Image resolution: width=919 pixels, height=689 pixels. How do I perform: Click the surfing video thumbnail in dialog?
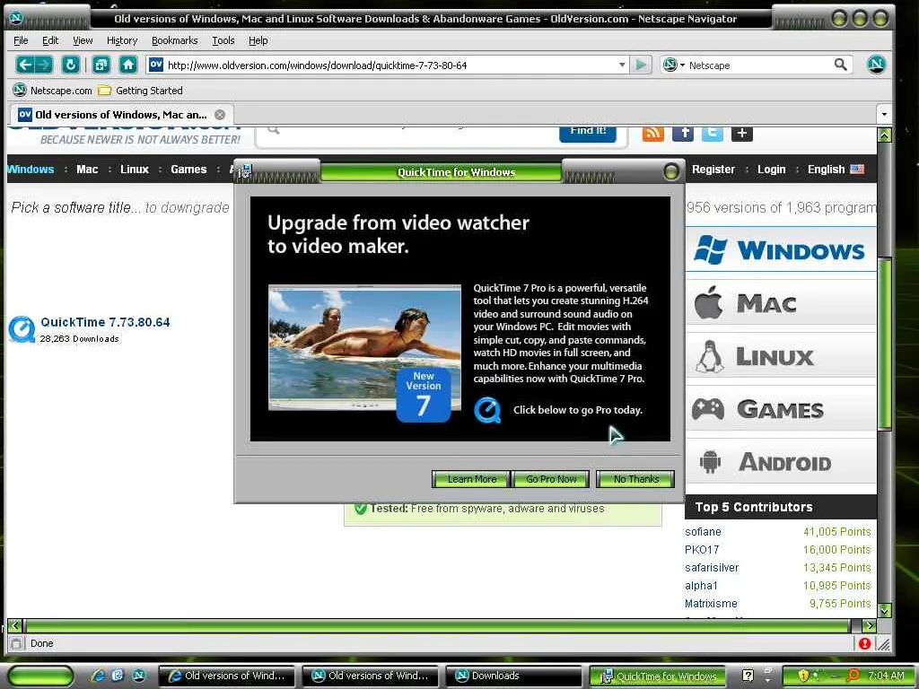pyautogui.click(x=364, y=347)
